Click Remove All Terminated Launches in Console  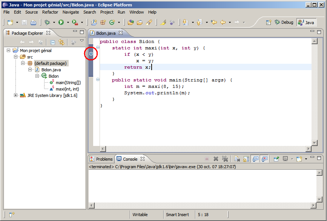[225, 159]
